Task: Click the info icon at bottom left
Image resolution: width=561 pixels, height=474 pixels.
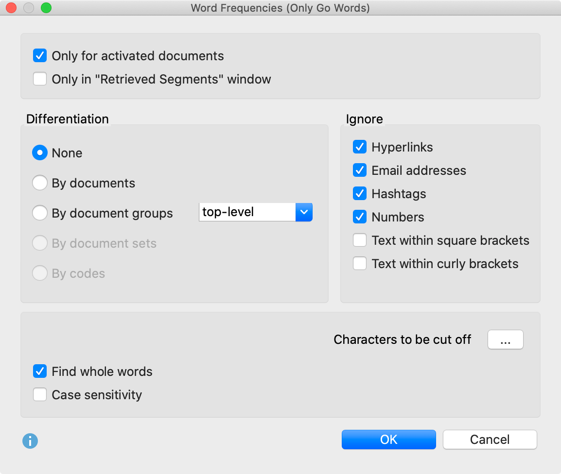Action: (30, 441)
